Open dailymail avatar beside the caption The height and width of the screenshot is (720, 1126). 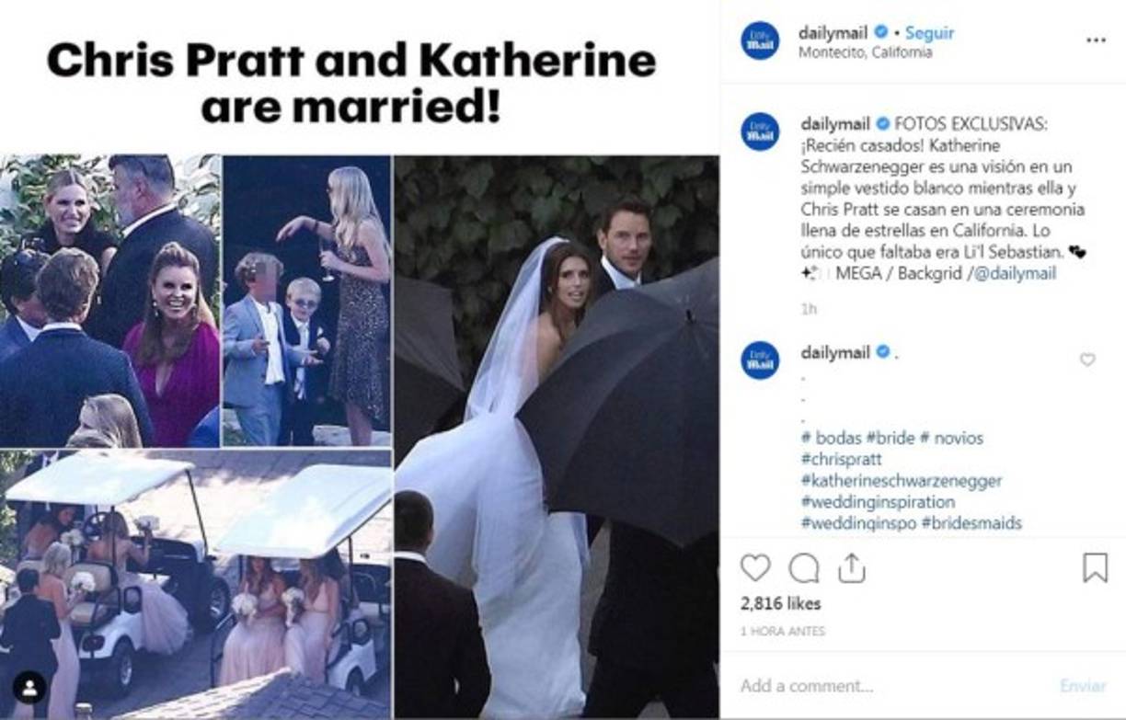760,131
